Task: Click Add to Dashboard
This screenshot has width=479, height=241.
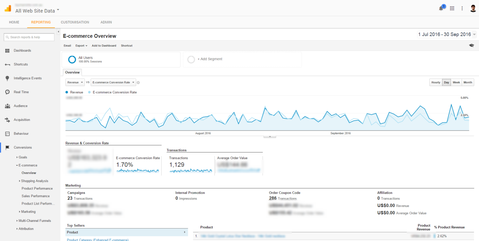Action: [104, 46]
